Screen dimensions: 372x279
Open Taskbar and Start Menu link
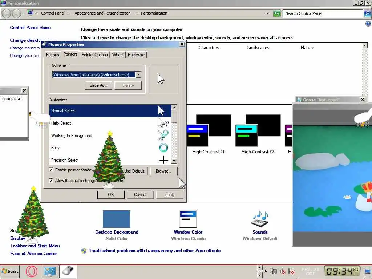[35, 246]
